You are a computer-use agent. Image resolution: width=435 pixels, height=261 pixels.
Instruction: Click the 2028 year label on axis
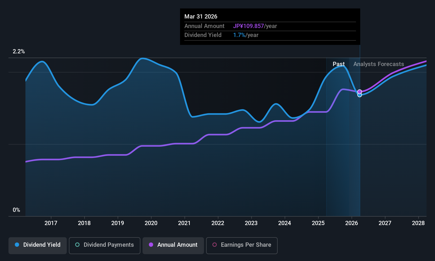tap(418, 223)
